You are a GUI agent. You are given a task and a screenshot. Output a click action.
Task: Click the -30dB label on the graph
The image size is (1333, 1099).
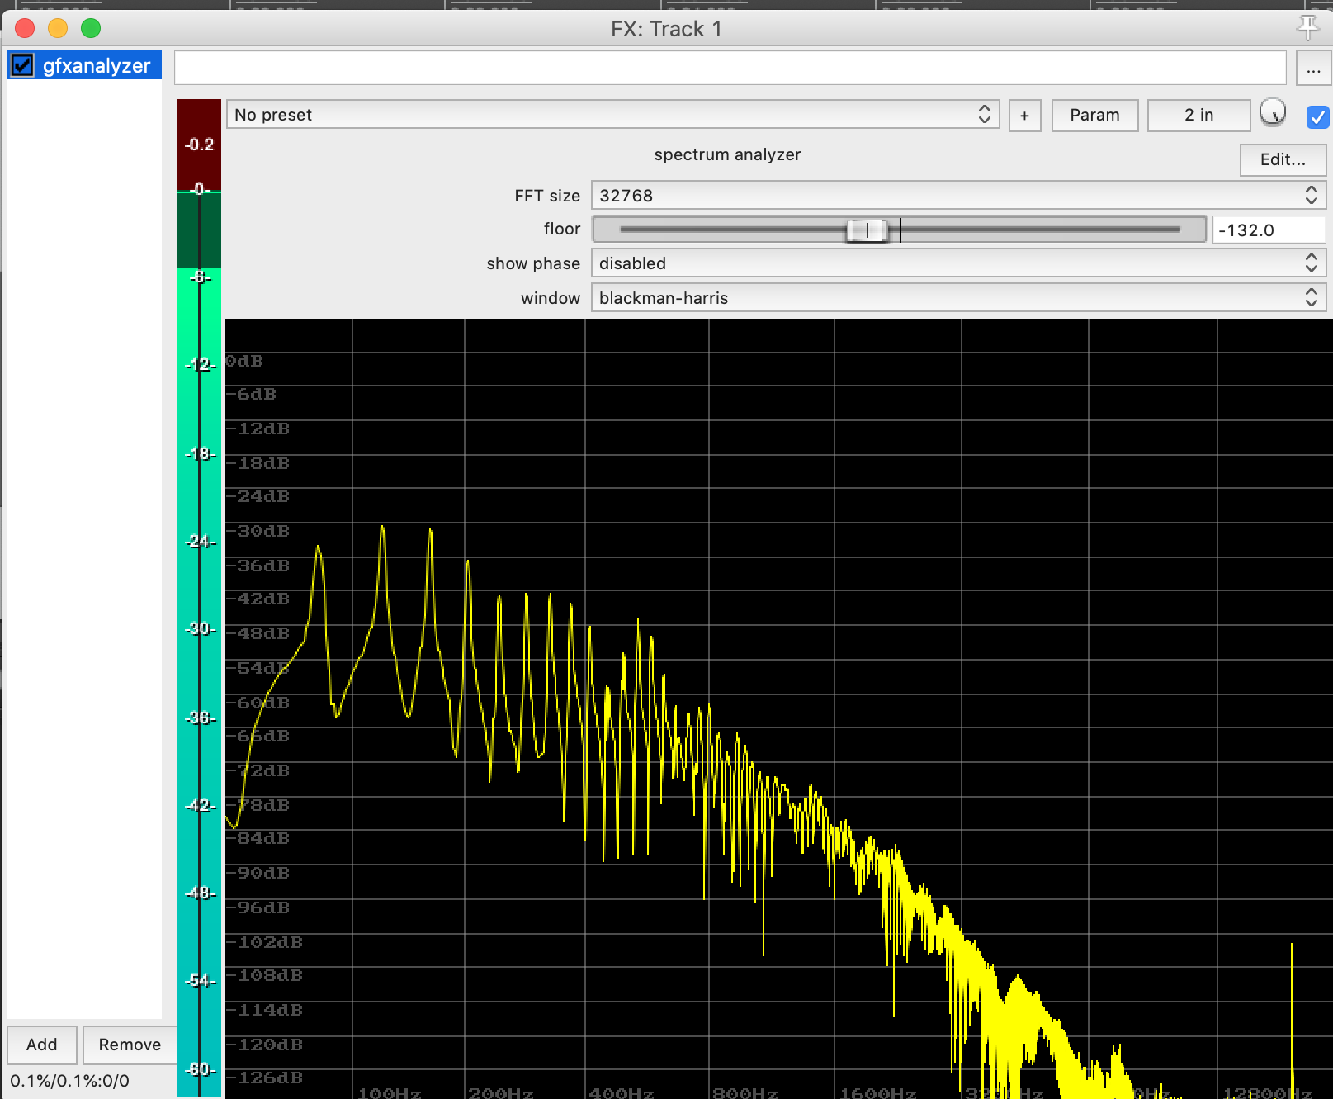pos(259,531)
